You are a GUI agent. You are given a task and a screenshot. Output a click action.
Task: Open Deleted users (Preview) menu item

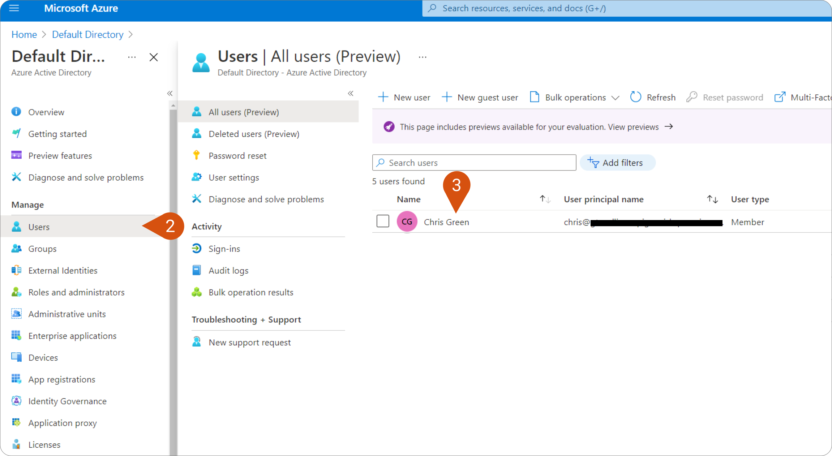254,134
